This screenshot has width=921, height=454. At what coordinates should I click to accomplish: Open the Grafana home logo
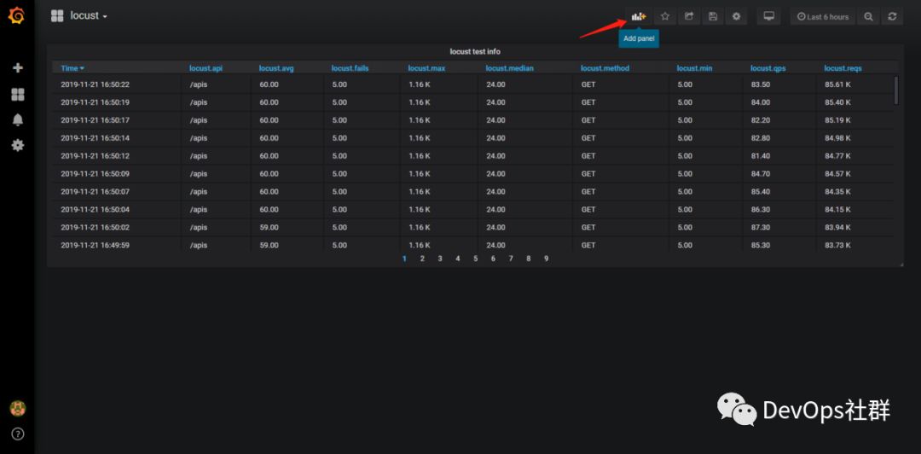tap(16, 16)
